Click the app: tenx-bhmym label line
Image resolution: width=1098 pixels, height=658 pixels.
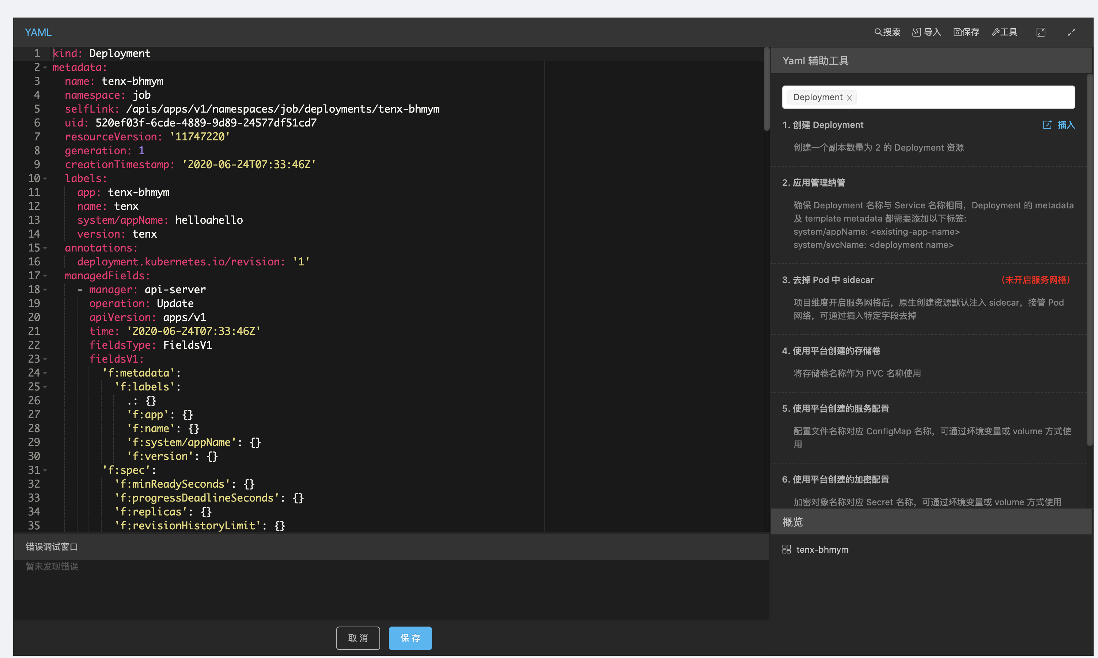point(123,192)
